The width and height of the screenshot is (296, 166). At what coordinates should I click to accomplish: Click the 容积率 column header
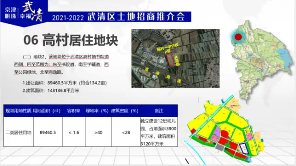coord(73,111)
